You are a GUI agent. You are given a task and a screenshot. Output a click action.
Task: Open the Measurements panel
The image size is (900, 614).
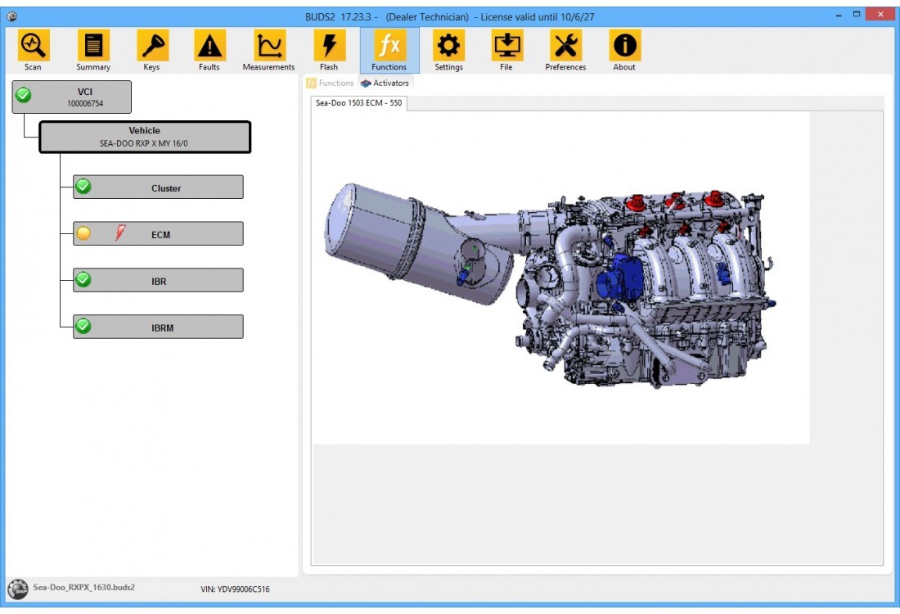point(268,47)
